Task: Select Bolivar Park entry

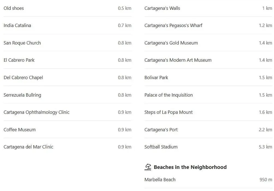Action: 208,77
